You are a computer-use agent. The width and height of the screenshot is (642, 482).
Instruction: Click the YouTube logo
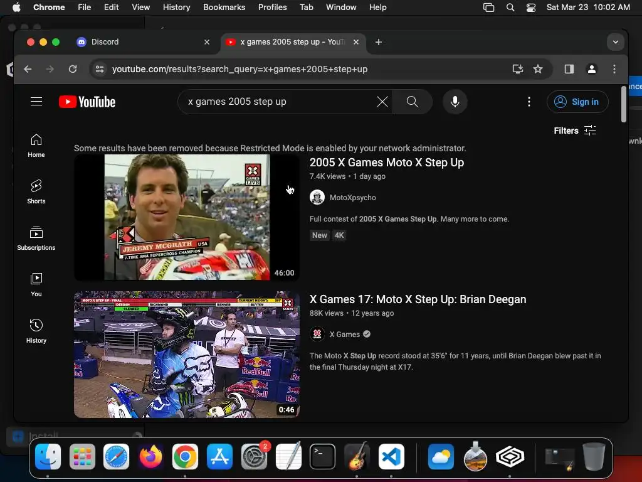pyautogui.click(x=87, y=102)
